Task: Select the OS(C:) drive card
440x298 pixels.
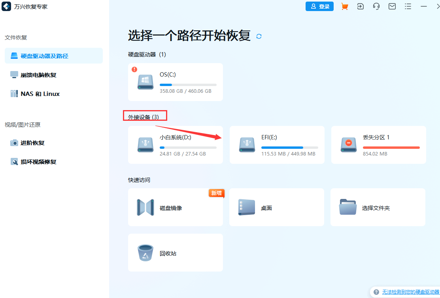Action: tap(175, 82)
